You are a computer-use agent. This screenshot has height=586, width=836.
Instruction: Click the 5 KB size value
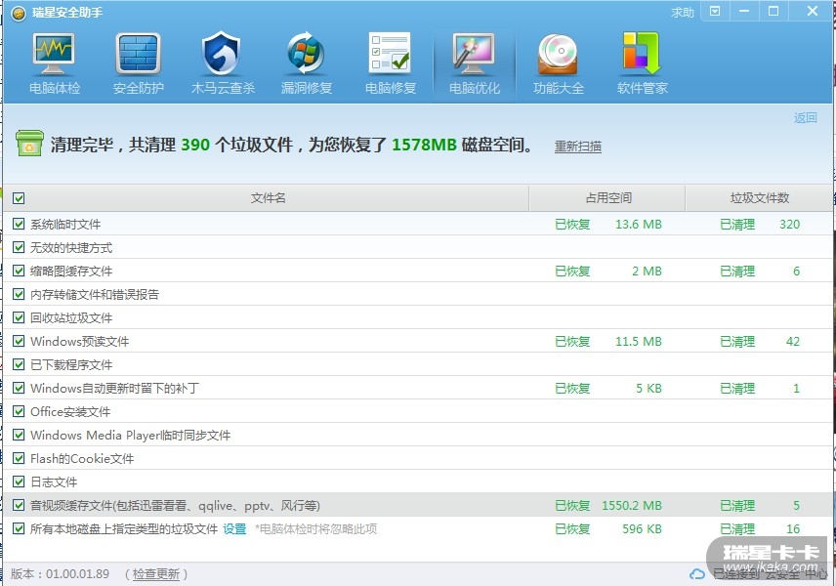click(648, 388)
